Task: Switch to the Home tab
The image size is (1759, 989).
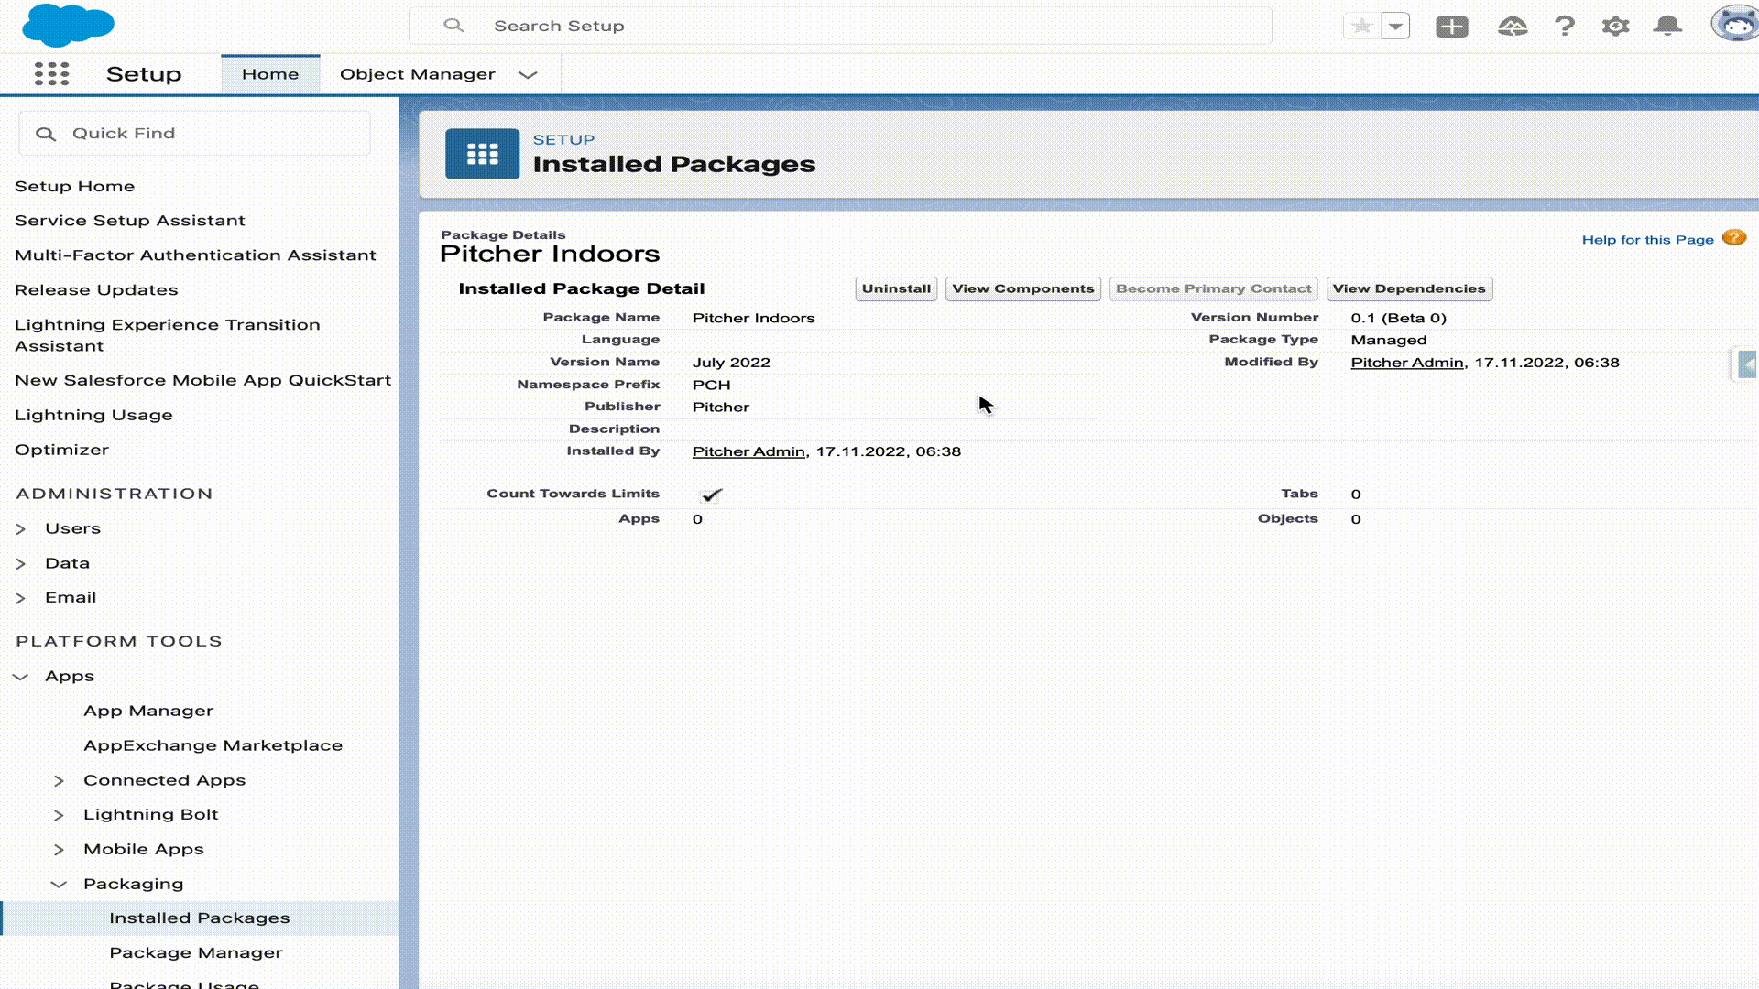Action: pyautogui.click(x=270, y=74)
